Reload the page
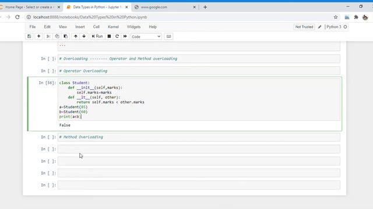 pos(17,17)
